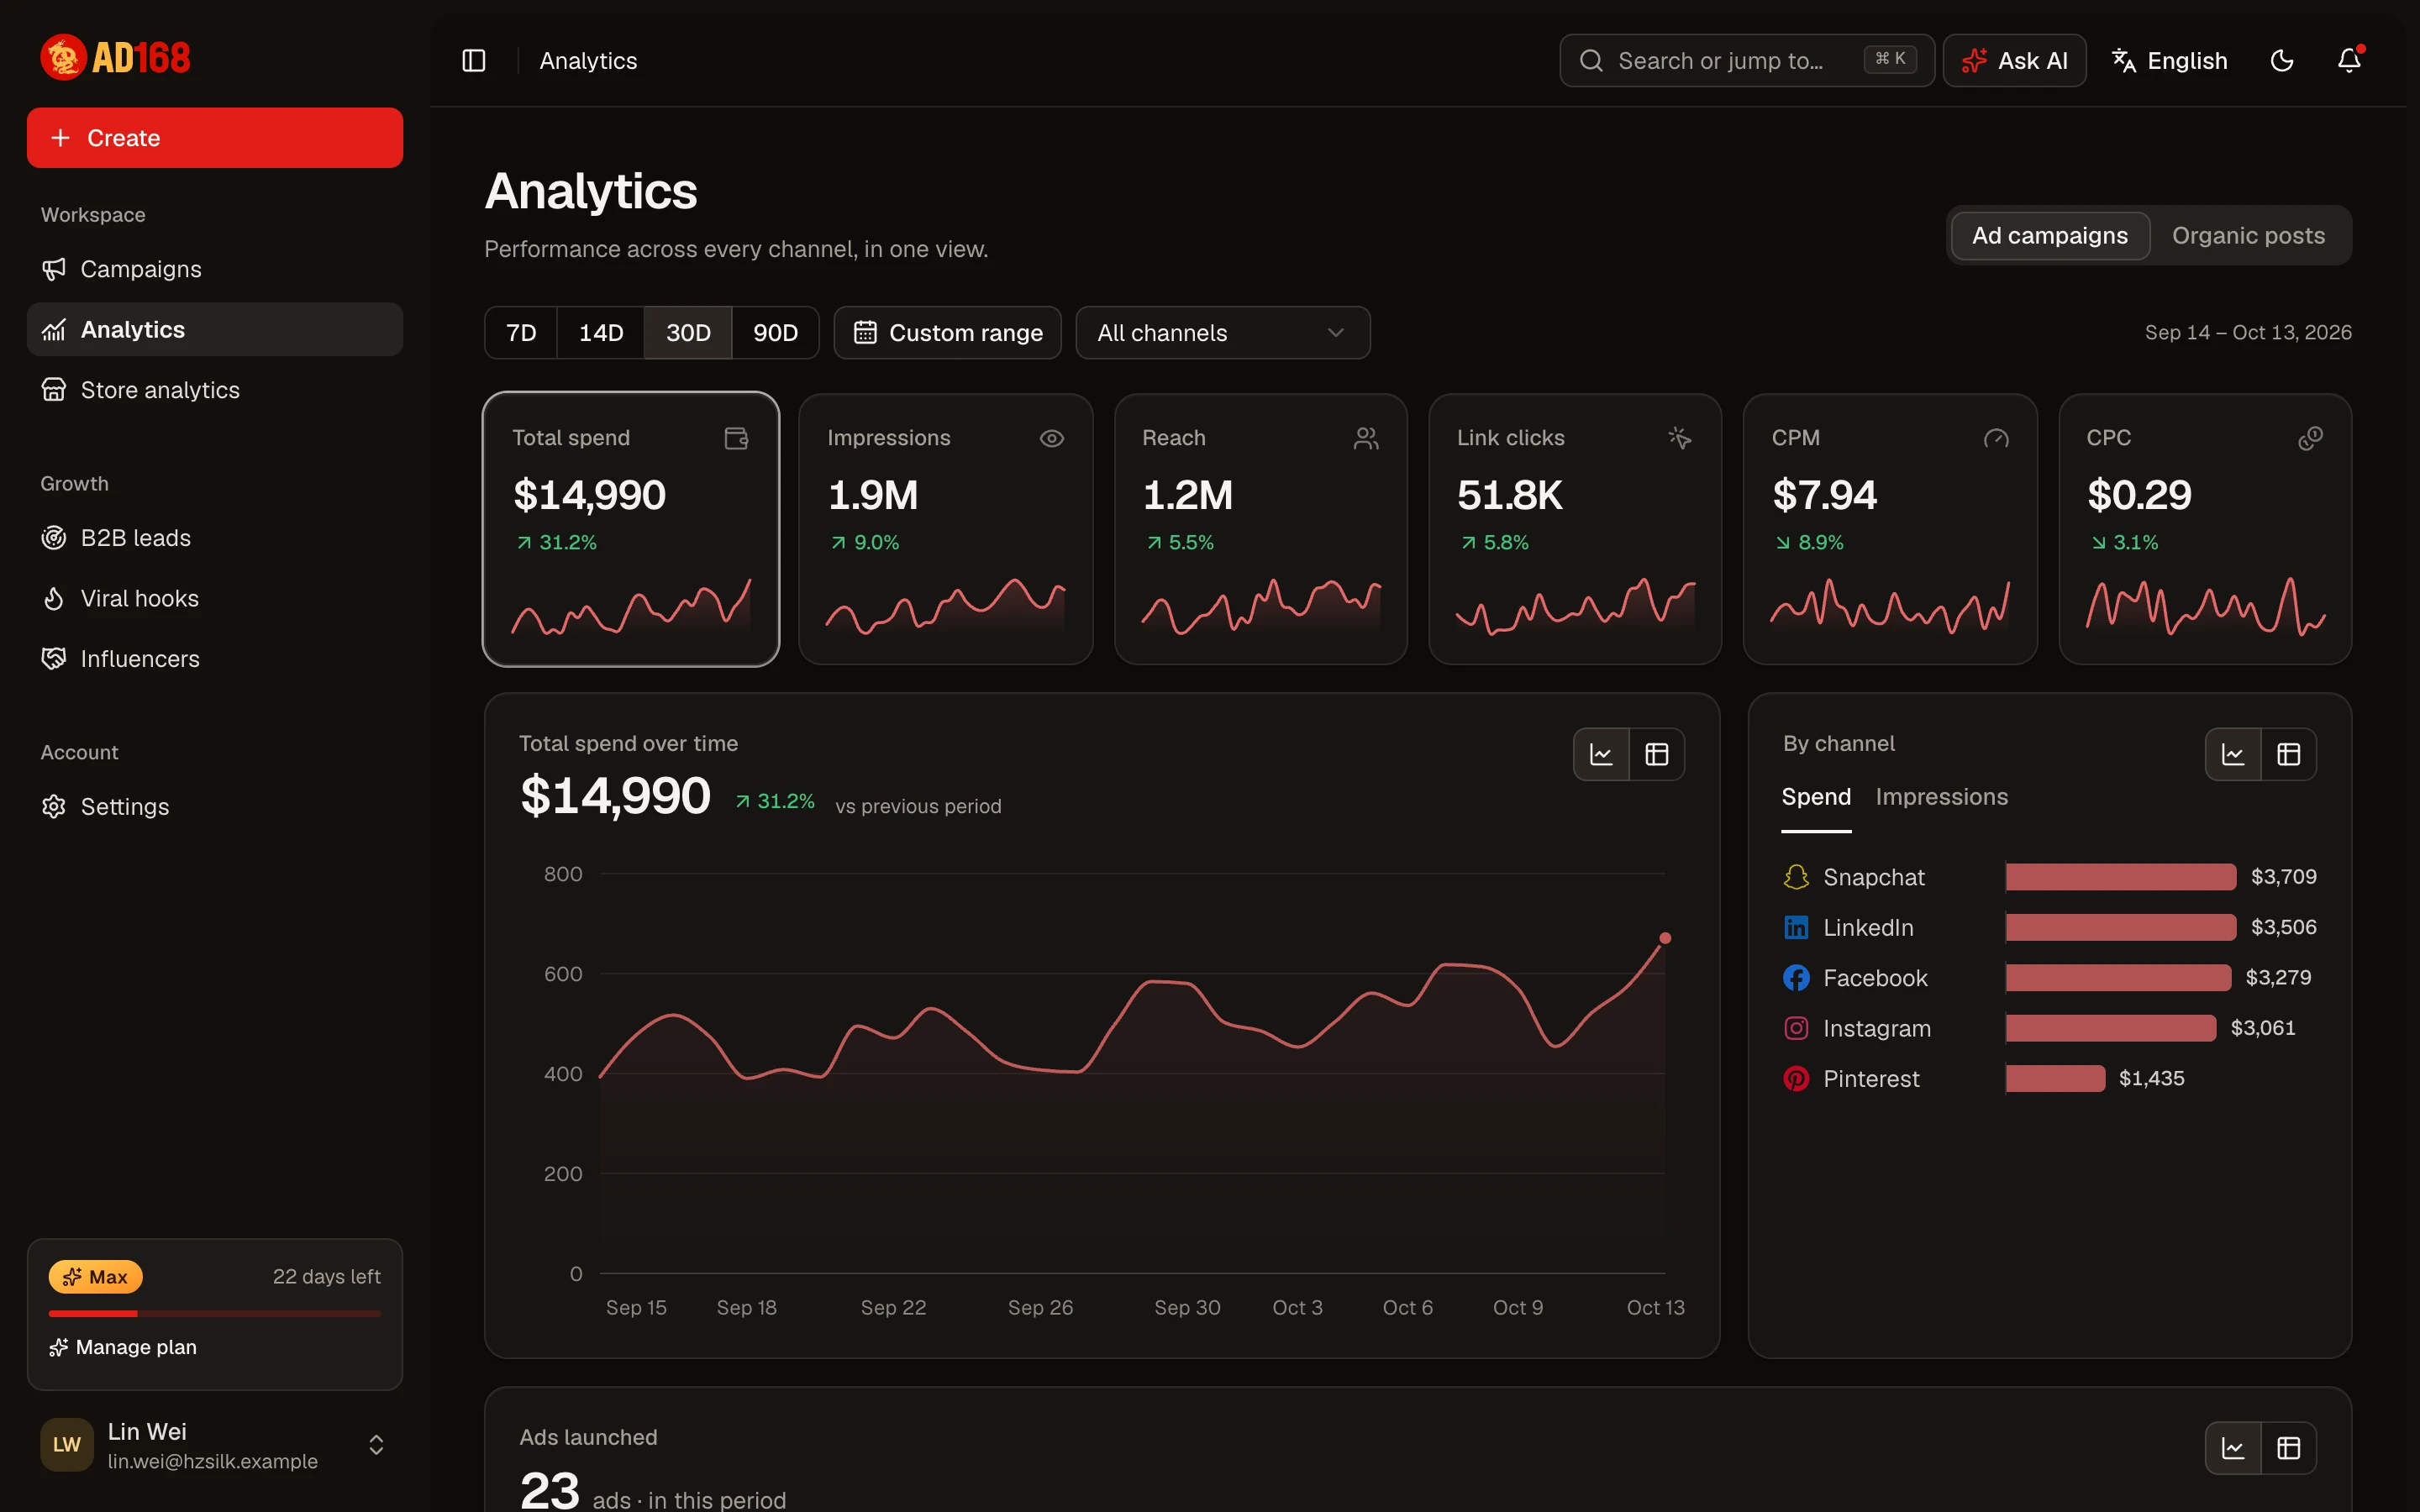Image resolution: width=2420 pixels, height=1512 pixels.
Task: Switch to the Organic posts view
Action: (x=2248, y=236)
